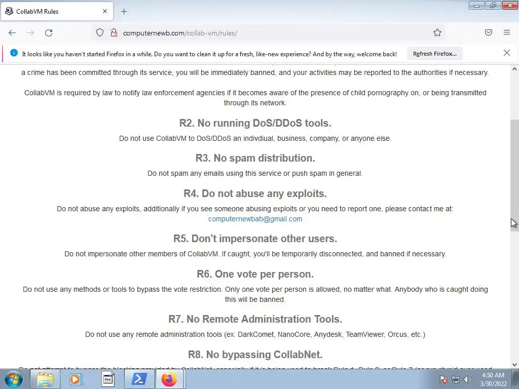Click the R2. No running DoS/DDoS tools heading
The height and width of the screenshot is (389, 519).
click(255, 123)
